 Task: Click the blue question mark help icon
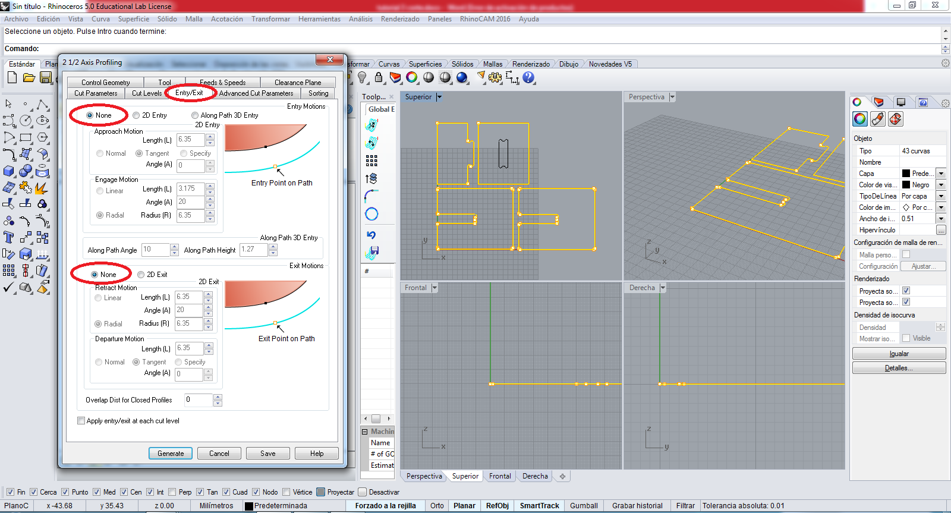[x=528, y=77]
